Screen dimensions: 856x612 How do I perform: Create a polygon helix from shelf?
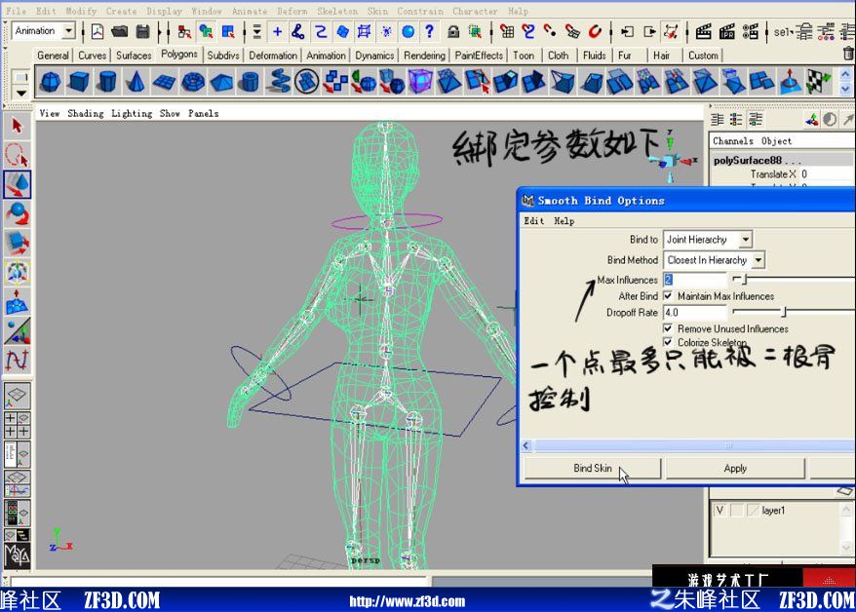point(279,82)
